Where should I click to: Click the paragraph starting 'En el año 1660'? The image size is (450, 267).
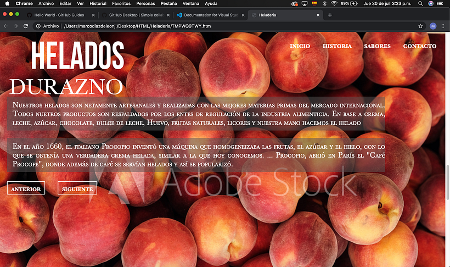196,155
